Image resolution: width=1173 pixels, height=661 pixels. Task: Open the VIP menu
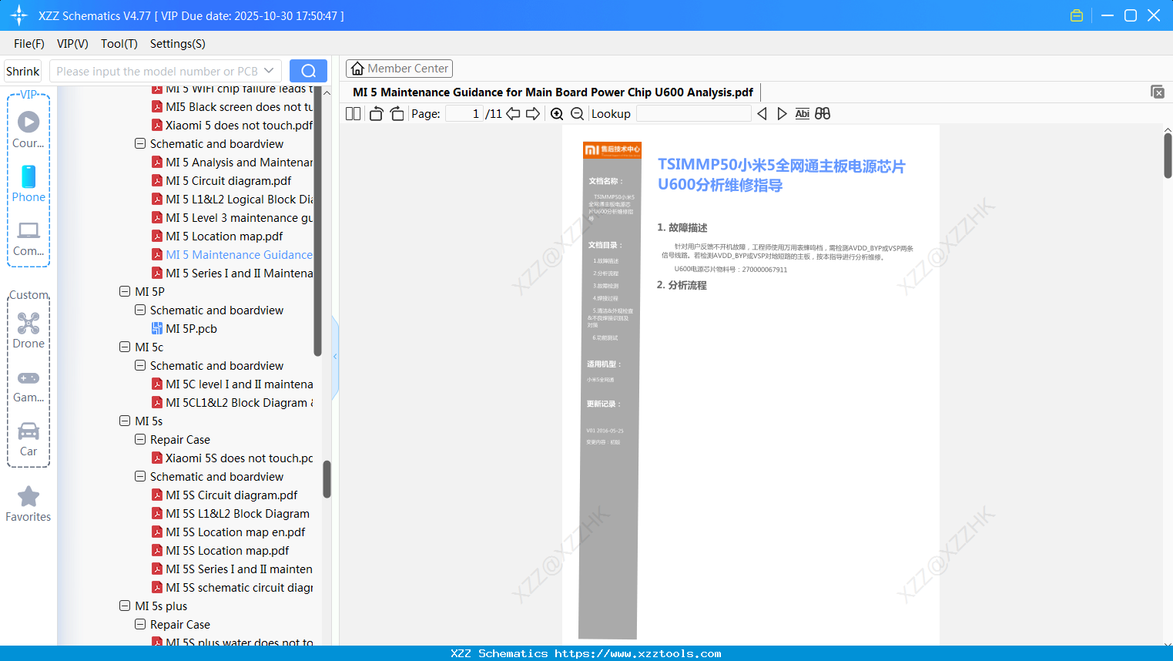tap(72, 44)
